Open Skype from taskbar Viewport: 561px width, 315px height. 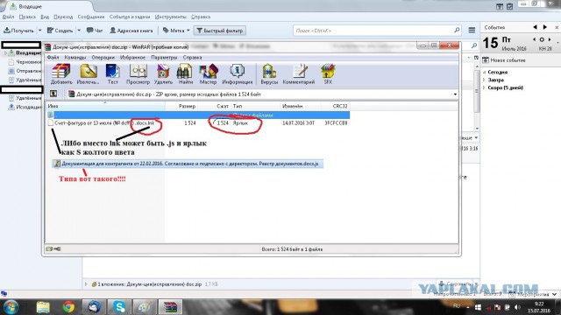pyautogui.click(x=119, y=307)
